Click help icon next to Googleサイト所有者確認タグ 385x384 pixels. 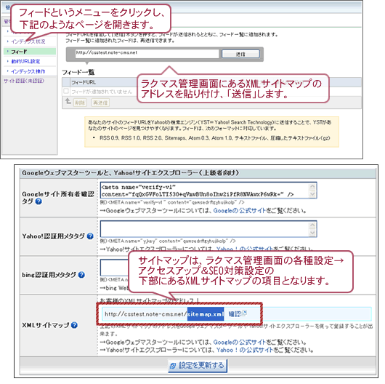coord(38,201)
